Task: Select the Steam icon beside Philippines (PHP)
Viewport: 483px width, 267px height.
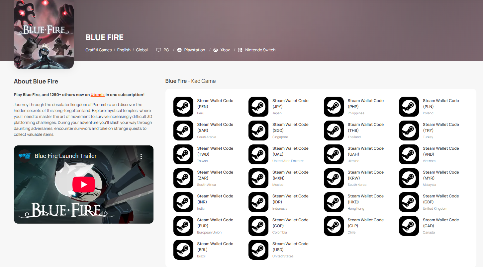Action: point(334,107)
